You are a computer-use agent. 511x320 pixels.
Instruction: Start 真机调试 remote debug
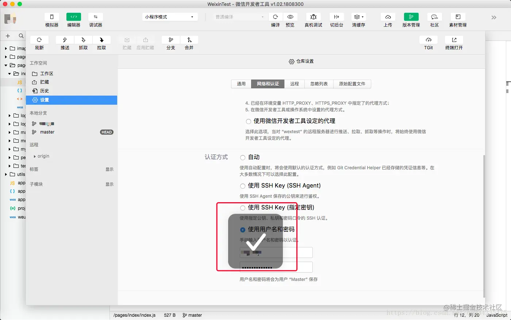click(x=314, y=17)
